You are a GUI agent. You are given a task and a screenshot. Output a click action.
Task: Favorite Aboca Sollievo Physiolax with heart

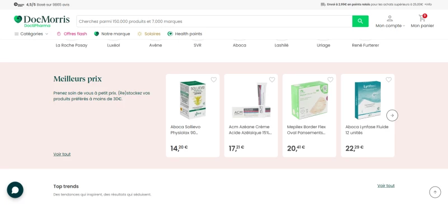coord(214,80)
